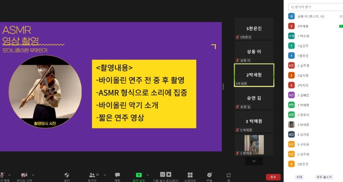The width and height of the screenshot is (343, 182).
Task: Focus the participant search field (참가자 찾기)
Action: point(316,7)
